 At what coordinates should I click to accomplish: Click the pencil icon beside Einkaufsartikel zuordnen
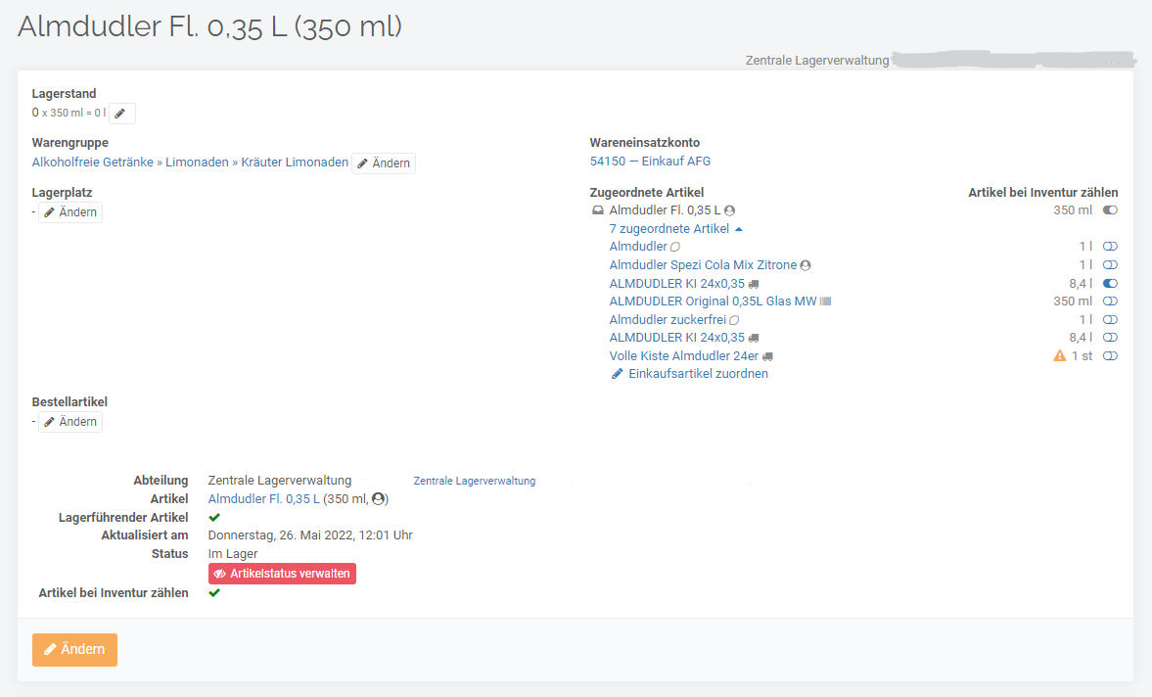(x=618, y=374)
